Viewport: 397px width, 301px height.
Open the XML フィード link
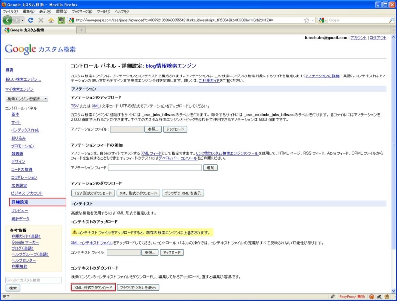click(151, 153)
